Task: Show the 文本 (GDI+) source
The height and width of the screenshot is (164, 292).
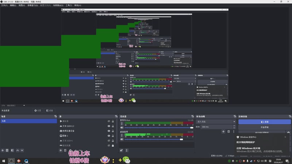Action: click(109, 141)
